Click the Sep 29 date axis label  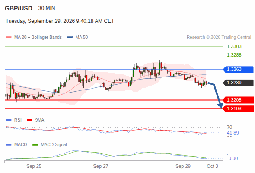183,166
